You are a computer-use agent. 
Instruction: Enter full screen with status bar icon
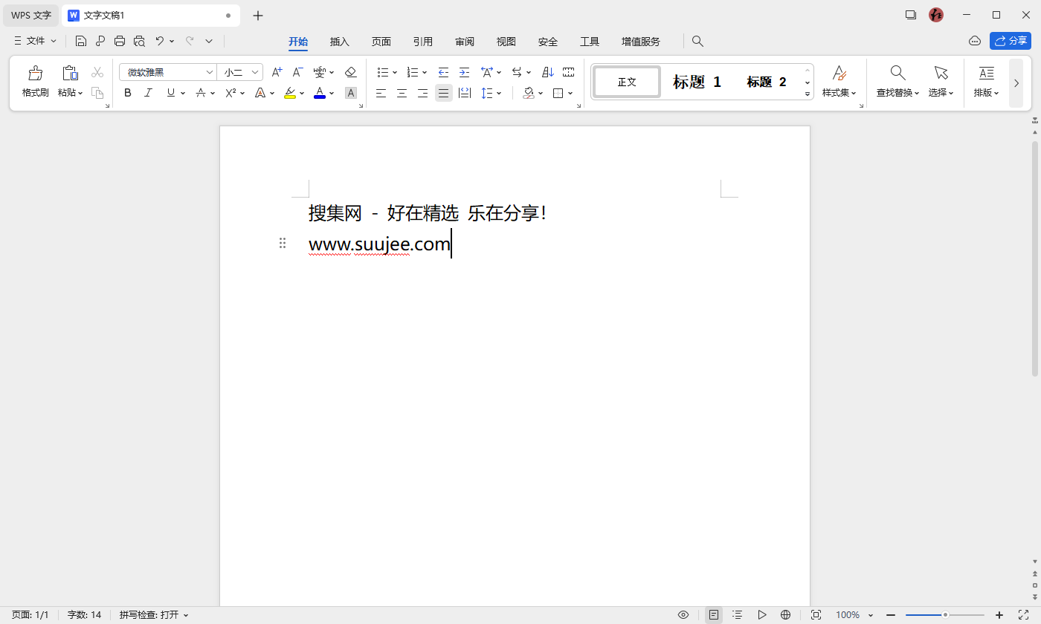(1022, 615)
